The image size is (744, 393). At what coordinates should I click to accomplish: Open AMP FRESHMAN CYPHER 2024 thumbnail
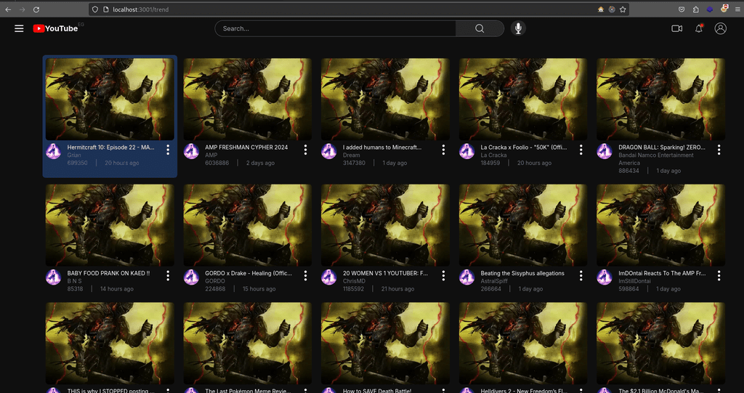248,100
